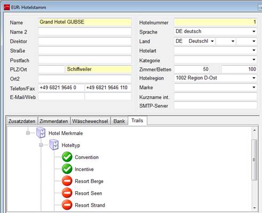Click the Ort field showing Schiffweiler

click(x=99, y=69)
